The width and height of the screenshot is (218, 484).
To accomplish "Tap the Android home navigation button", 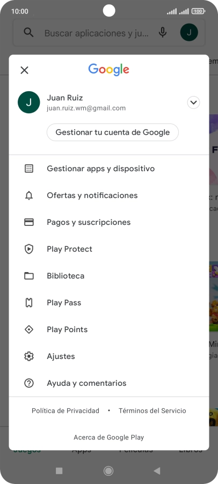I will (x=108, y=471).
